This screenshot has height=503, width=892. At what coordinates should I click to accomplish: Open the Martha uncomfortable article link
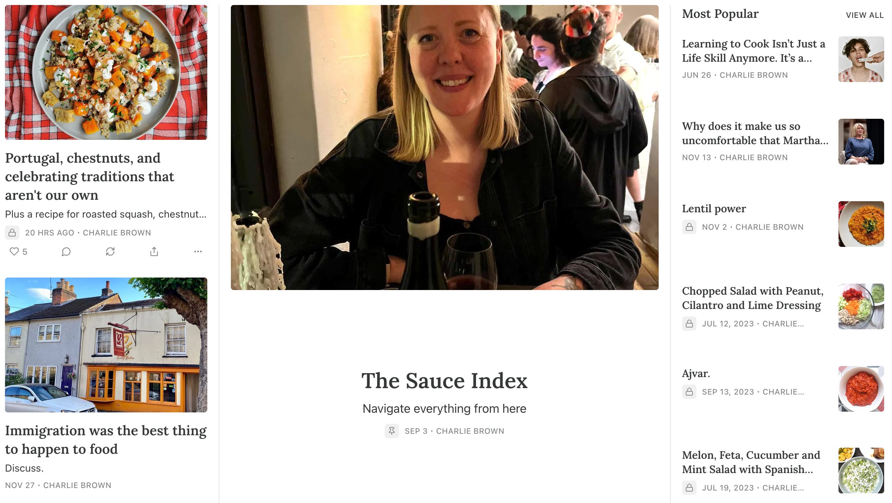pos(755,133)
